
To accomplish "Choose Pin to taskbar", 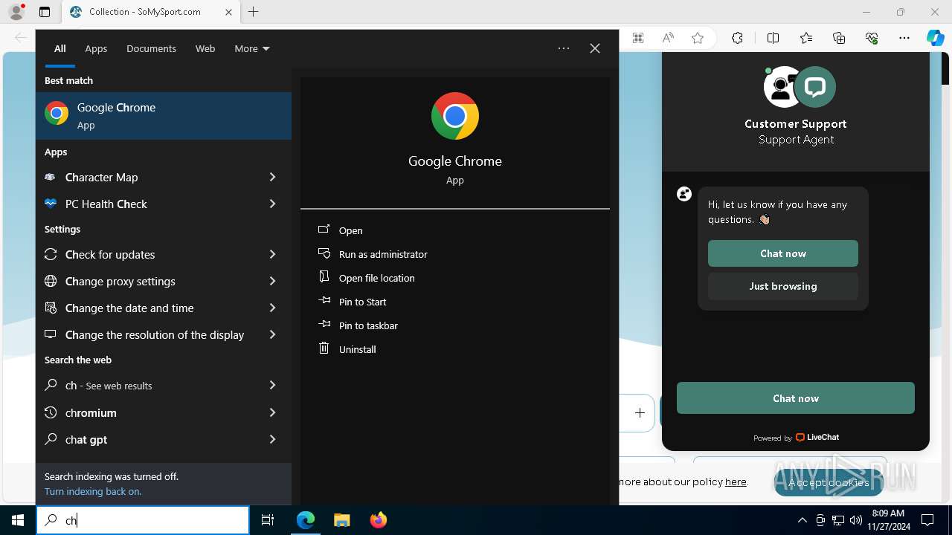I will (368, 325).
